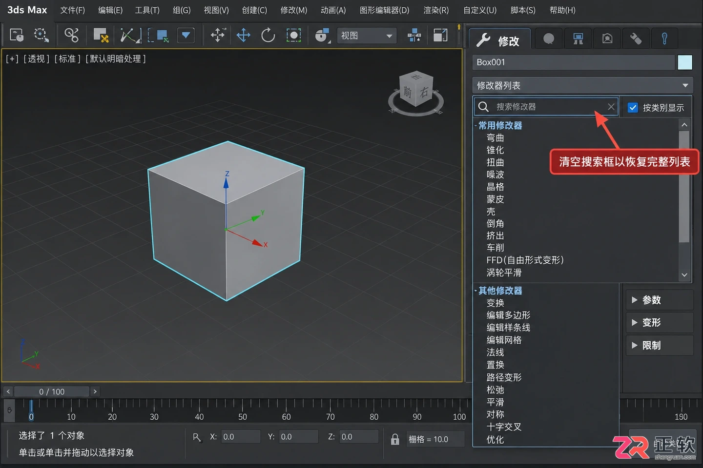
Task: Open the 渲染(R) menu
Action: (x=436, y=10)
